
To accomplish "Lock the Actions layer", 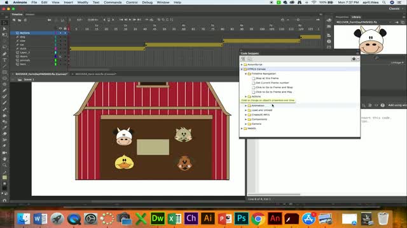I will point(65,33).
